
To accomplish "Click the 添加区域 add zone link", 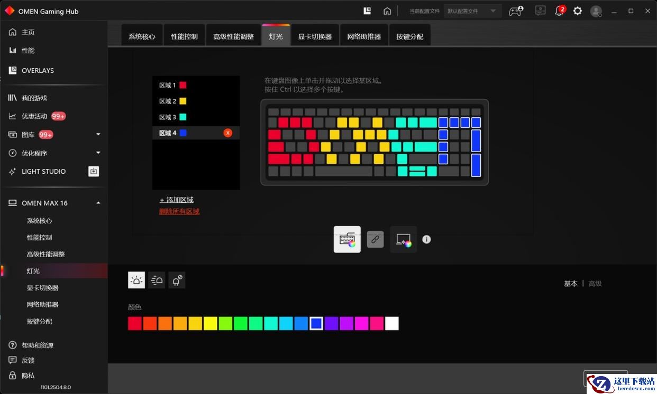I will click(x=177, y=200).
